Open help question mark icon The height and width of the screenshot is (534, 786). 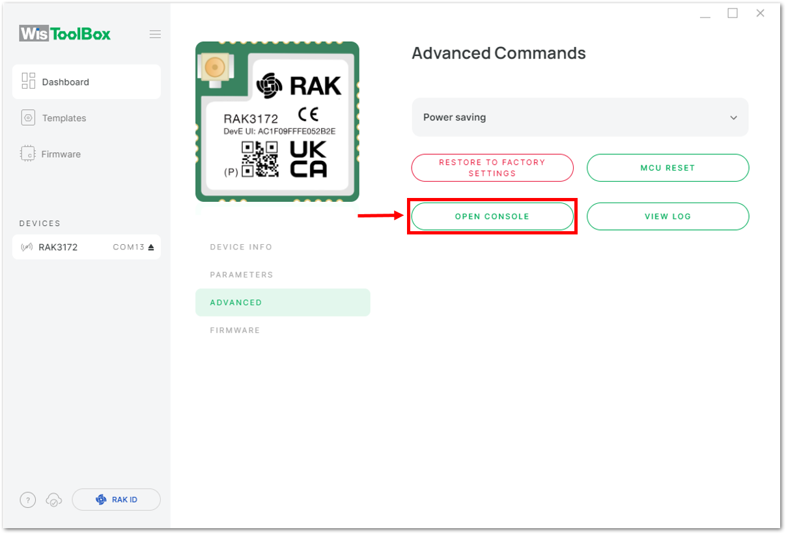pos(28,499)
